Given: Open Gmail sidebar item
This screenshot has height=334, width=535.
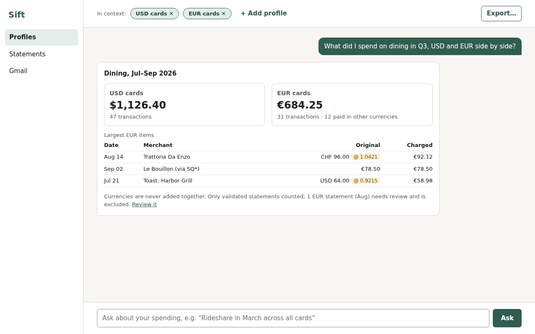Looking at the screenshot, I should tap(41, 71).
